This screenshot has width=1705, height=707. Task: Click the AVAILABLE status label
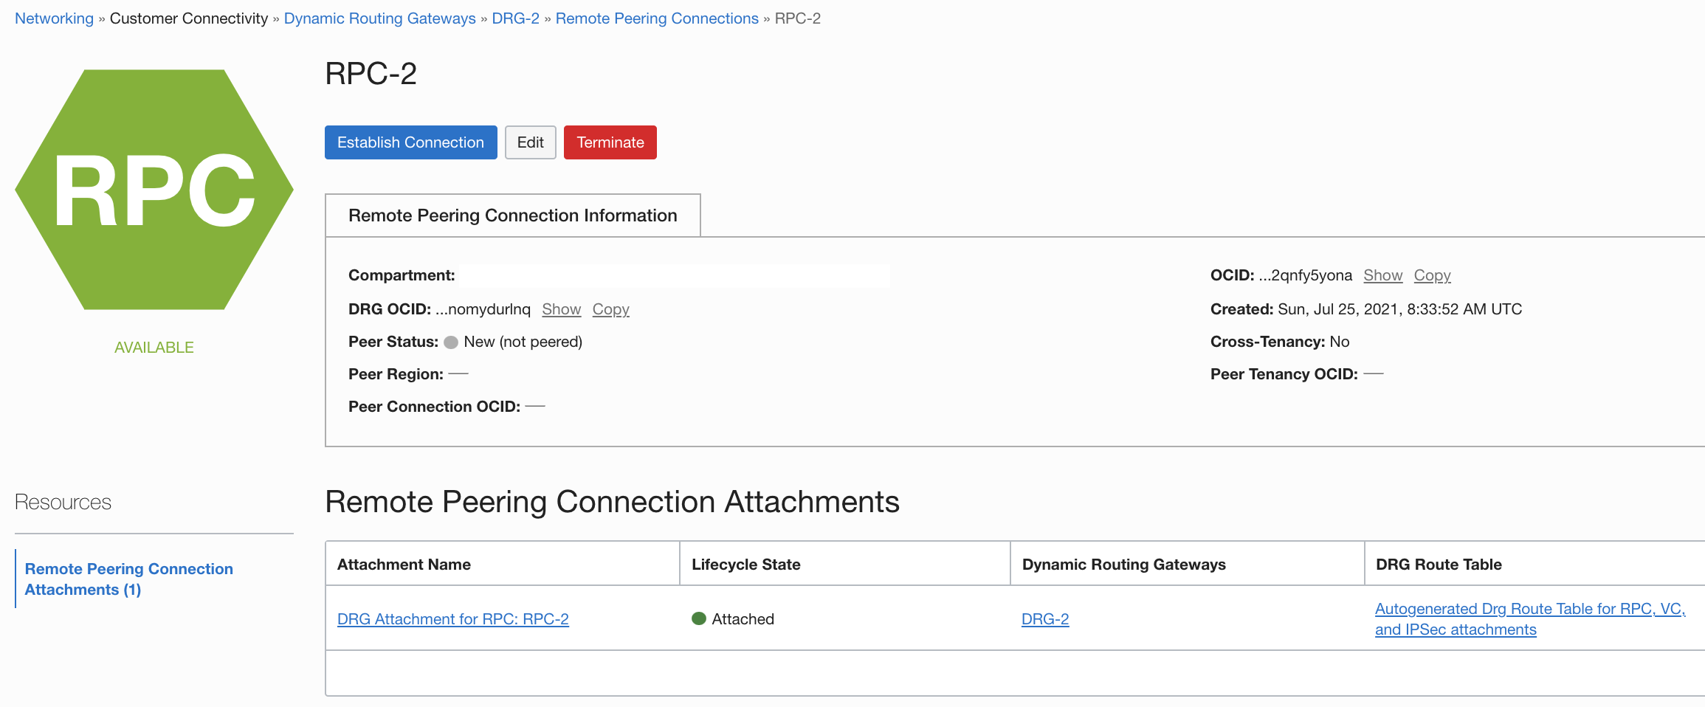pyautogui.click(x=154, y=347)
